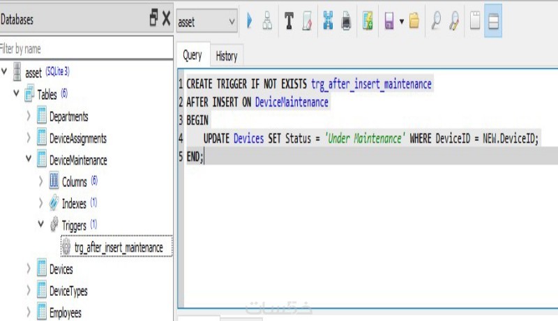Expand the Columns node
This screenshot has width=558, height=321.
click(40, 181)
